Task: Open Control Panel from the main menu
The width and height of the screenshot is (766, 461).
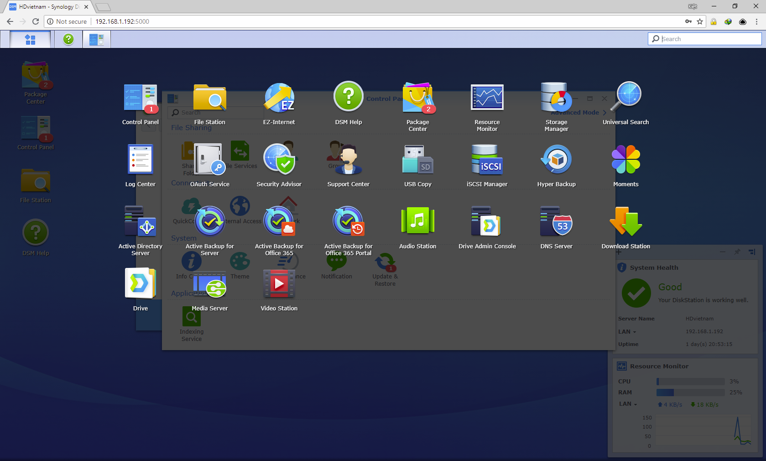Action: click(x=141, y=104)
